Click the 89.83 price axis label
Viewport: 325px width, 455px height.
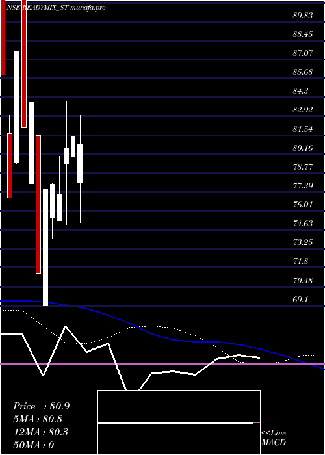303,16
